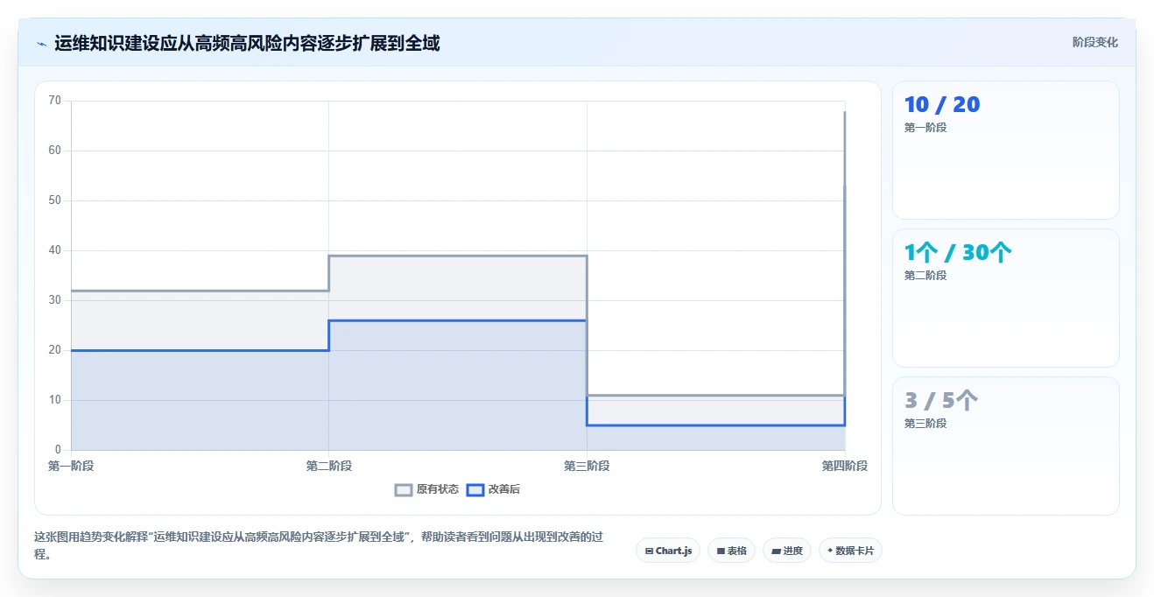Click the 第三阶段 x-axis label
Screen dimensions: 1154x597
click(x=587, y=466)
